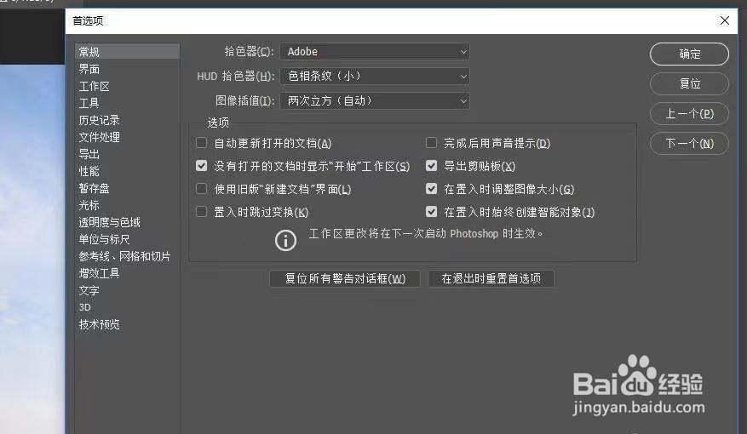Disable 导出剪贴板 checkbox

coord(431,166)
